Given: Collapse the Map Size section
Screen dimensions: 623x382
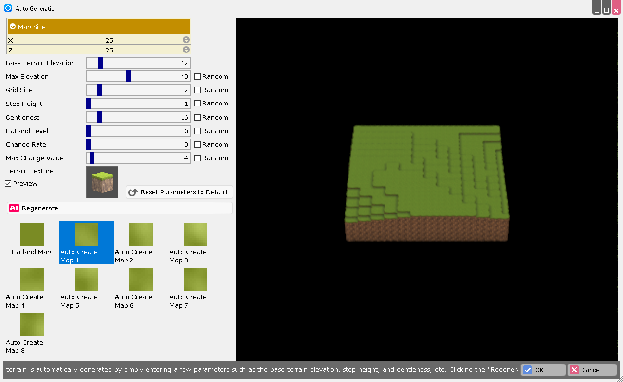Looking at the screenshot, I should 13,27.
